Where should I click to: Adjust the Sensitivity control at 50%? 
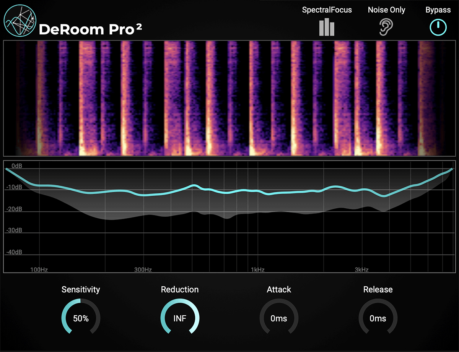pyautogui.click(x=81, y=318)
